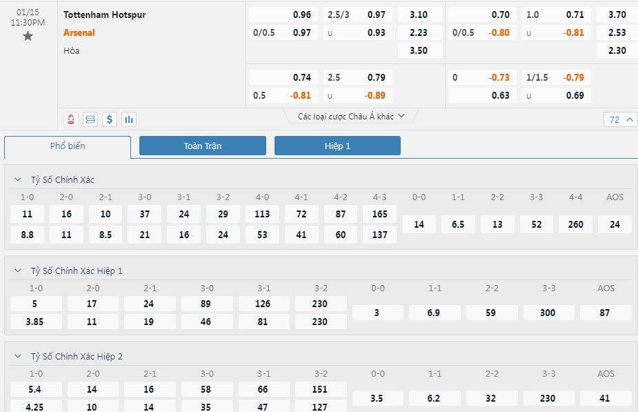The image size is (638, 412).
Task: Switch to the Hiệp 1 tab
Action: pyautogui.click(x=337, y=146)
